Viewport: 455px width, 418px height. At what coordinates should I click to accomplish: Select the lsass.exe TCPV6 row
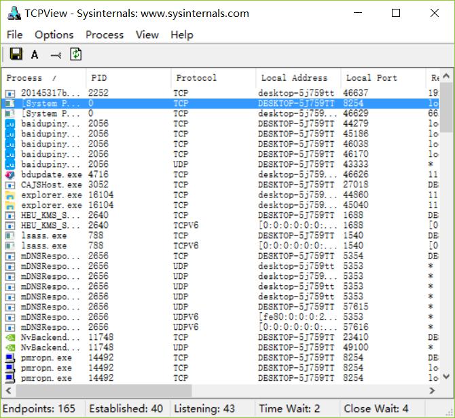pyautogui.click(x=221, y=246)
